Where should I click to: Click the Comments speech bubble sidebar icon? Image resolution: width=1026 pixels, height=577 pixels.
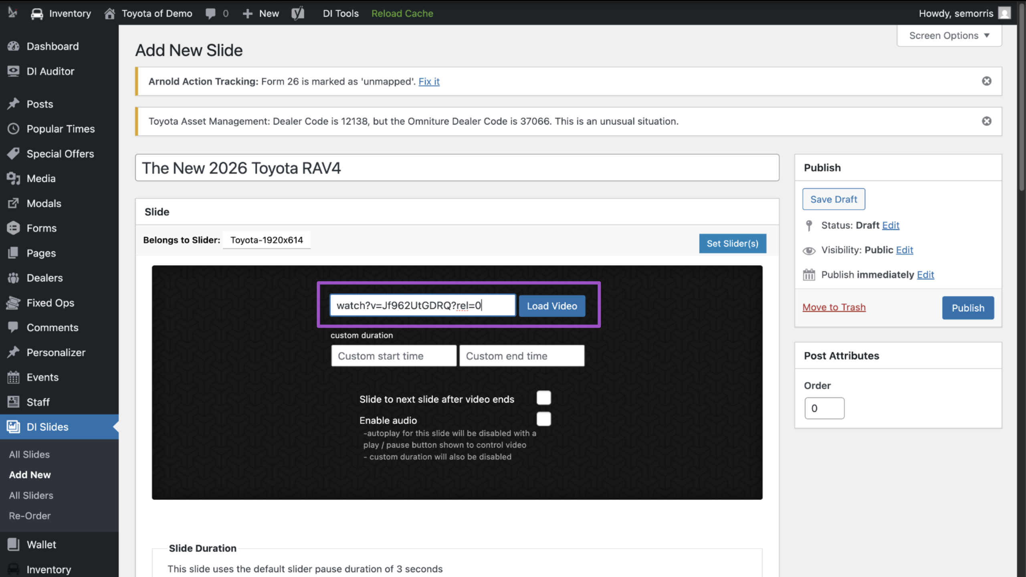click(x=13, y=327)
